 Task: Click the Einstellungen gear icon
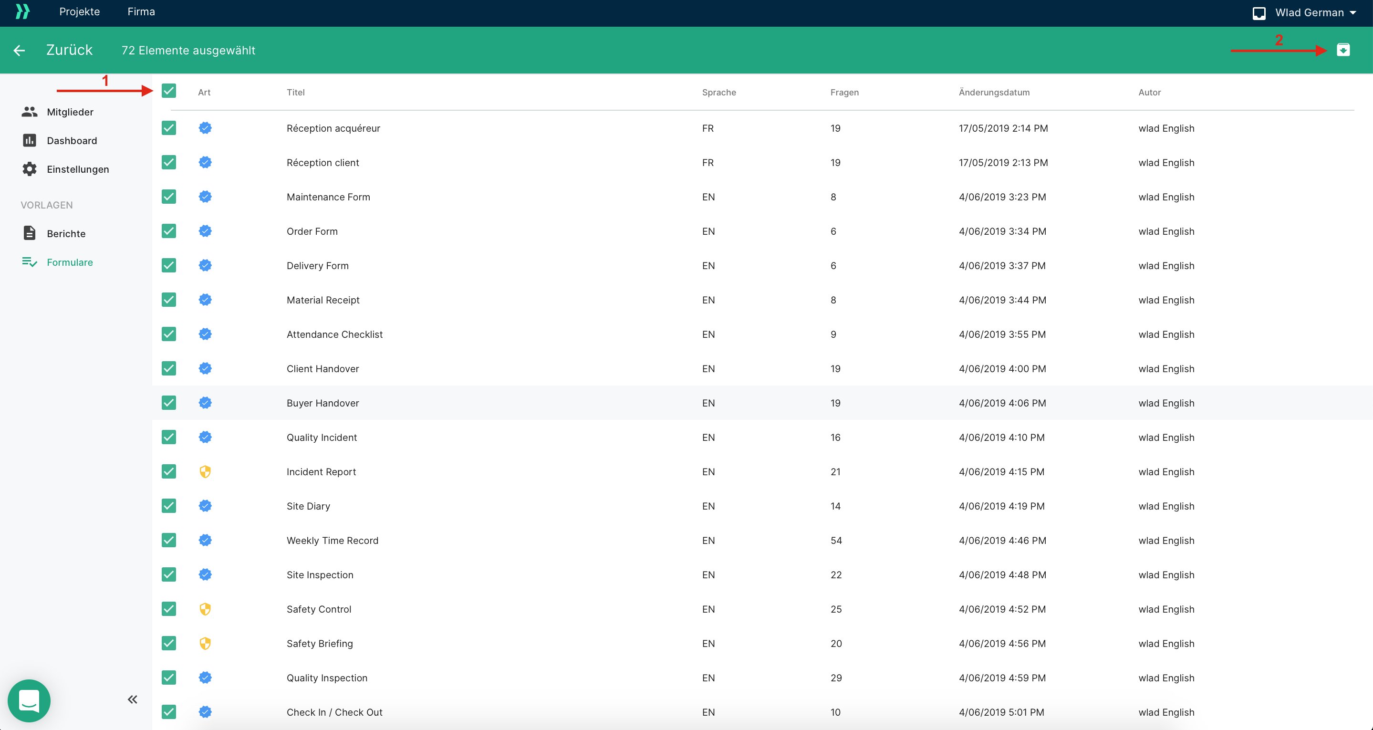pyautogui.click(x=29, y=169)
